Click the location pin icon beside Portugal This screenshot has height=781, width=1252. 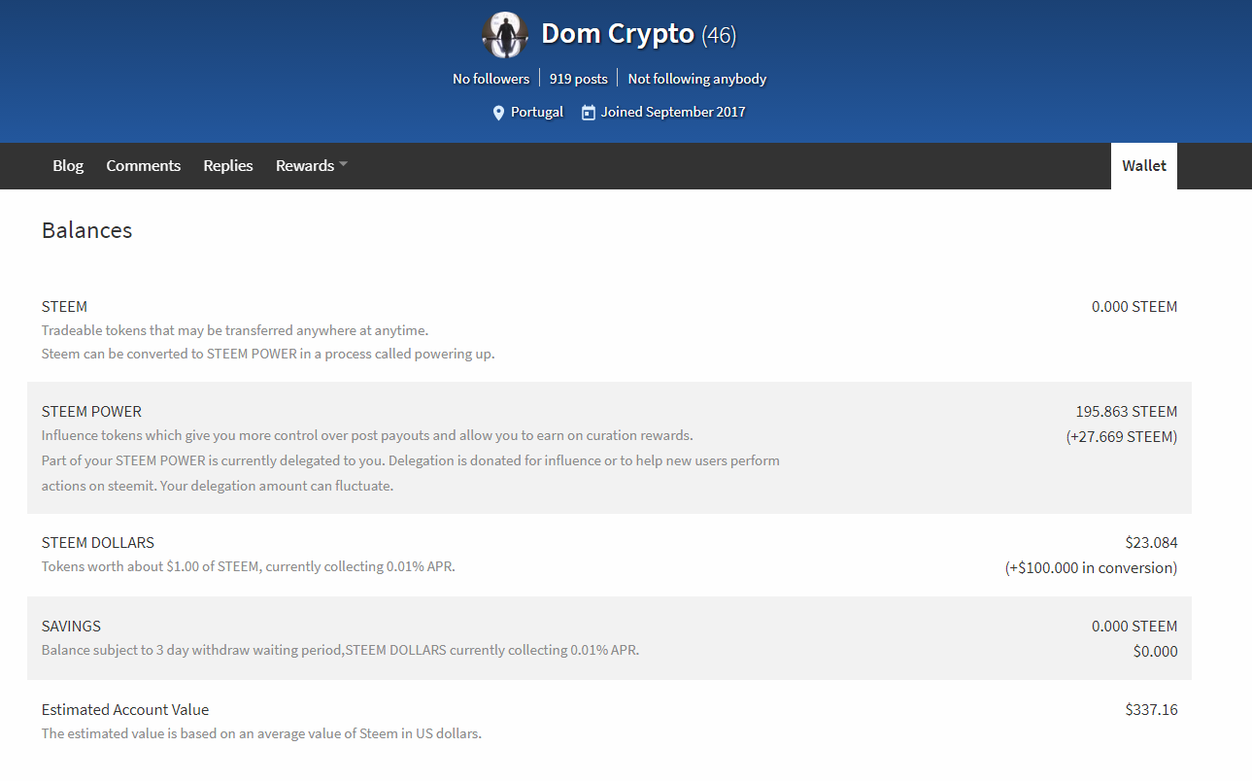pos(498,113)
